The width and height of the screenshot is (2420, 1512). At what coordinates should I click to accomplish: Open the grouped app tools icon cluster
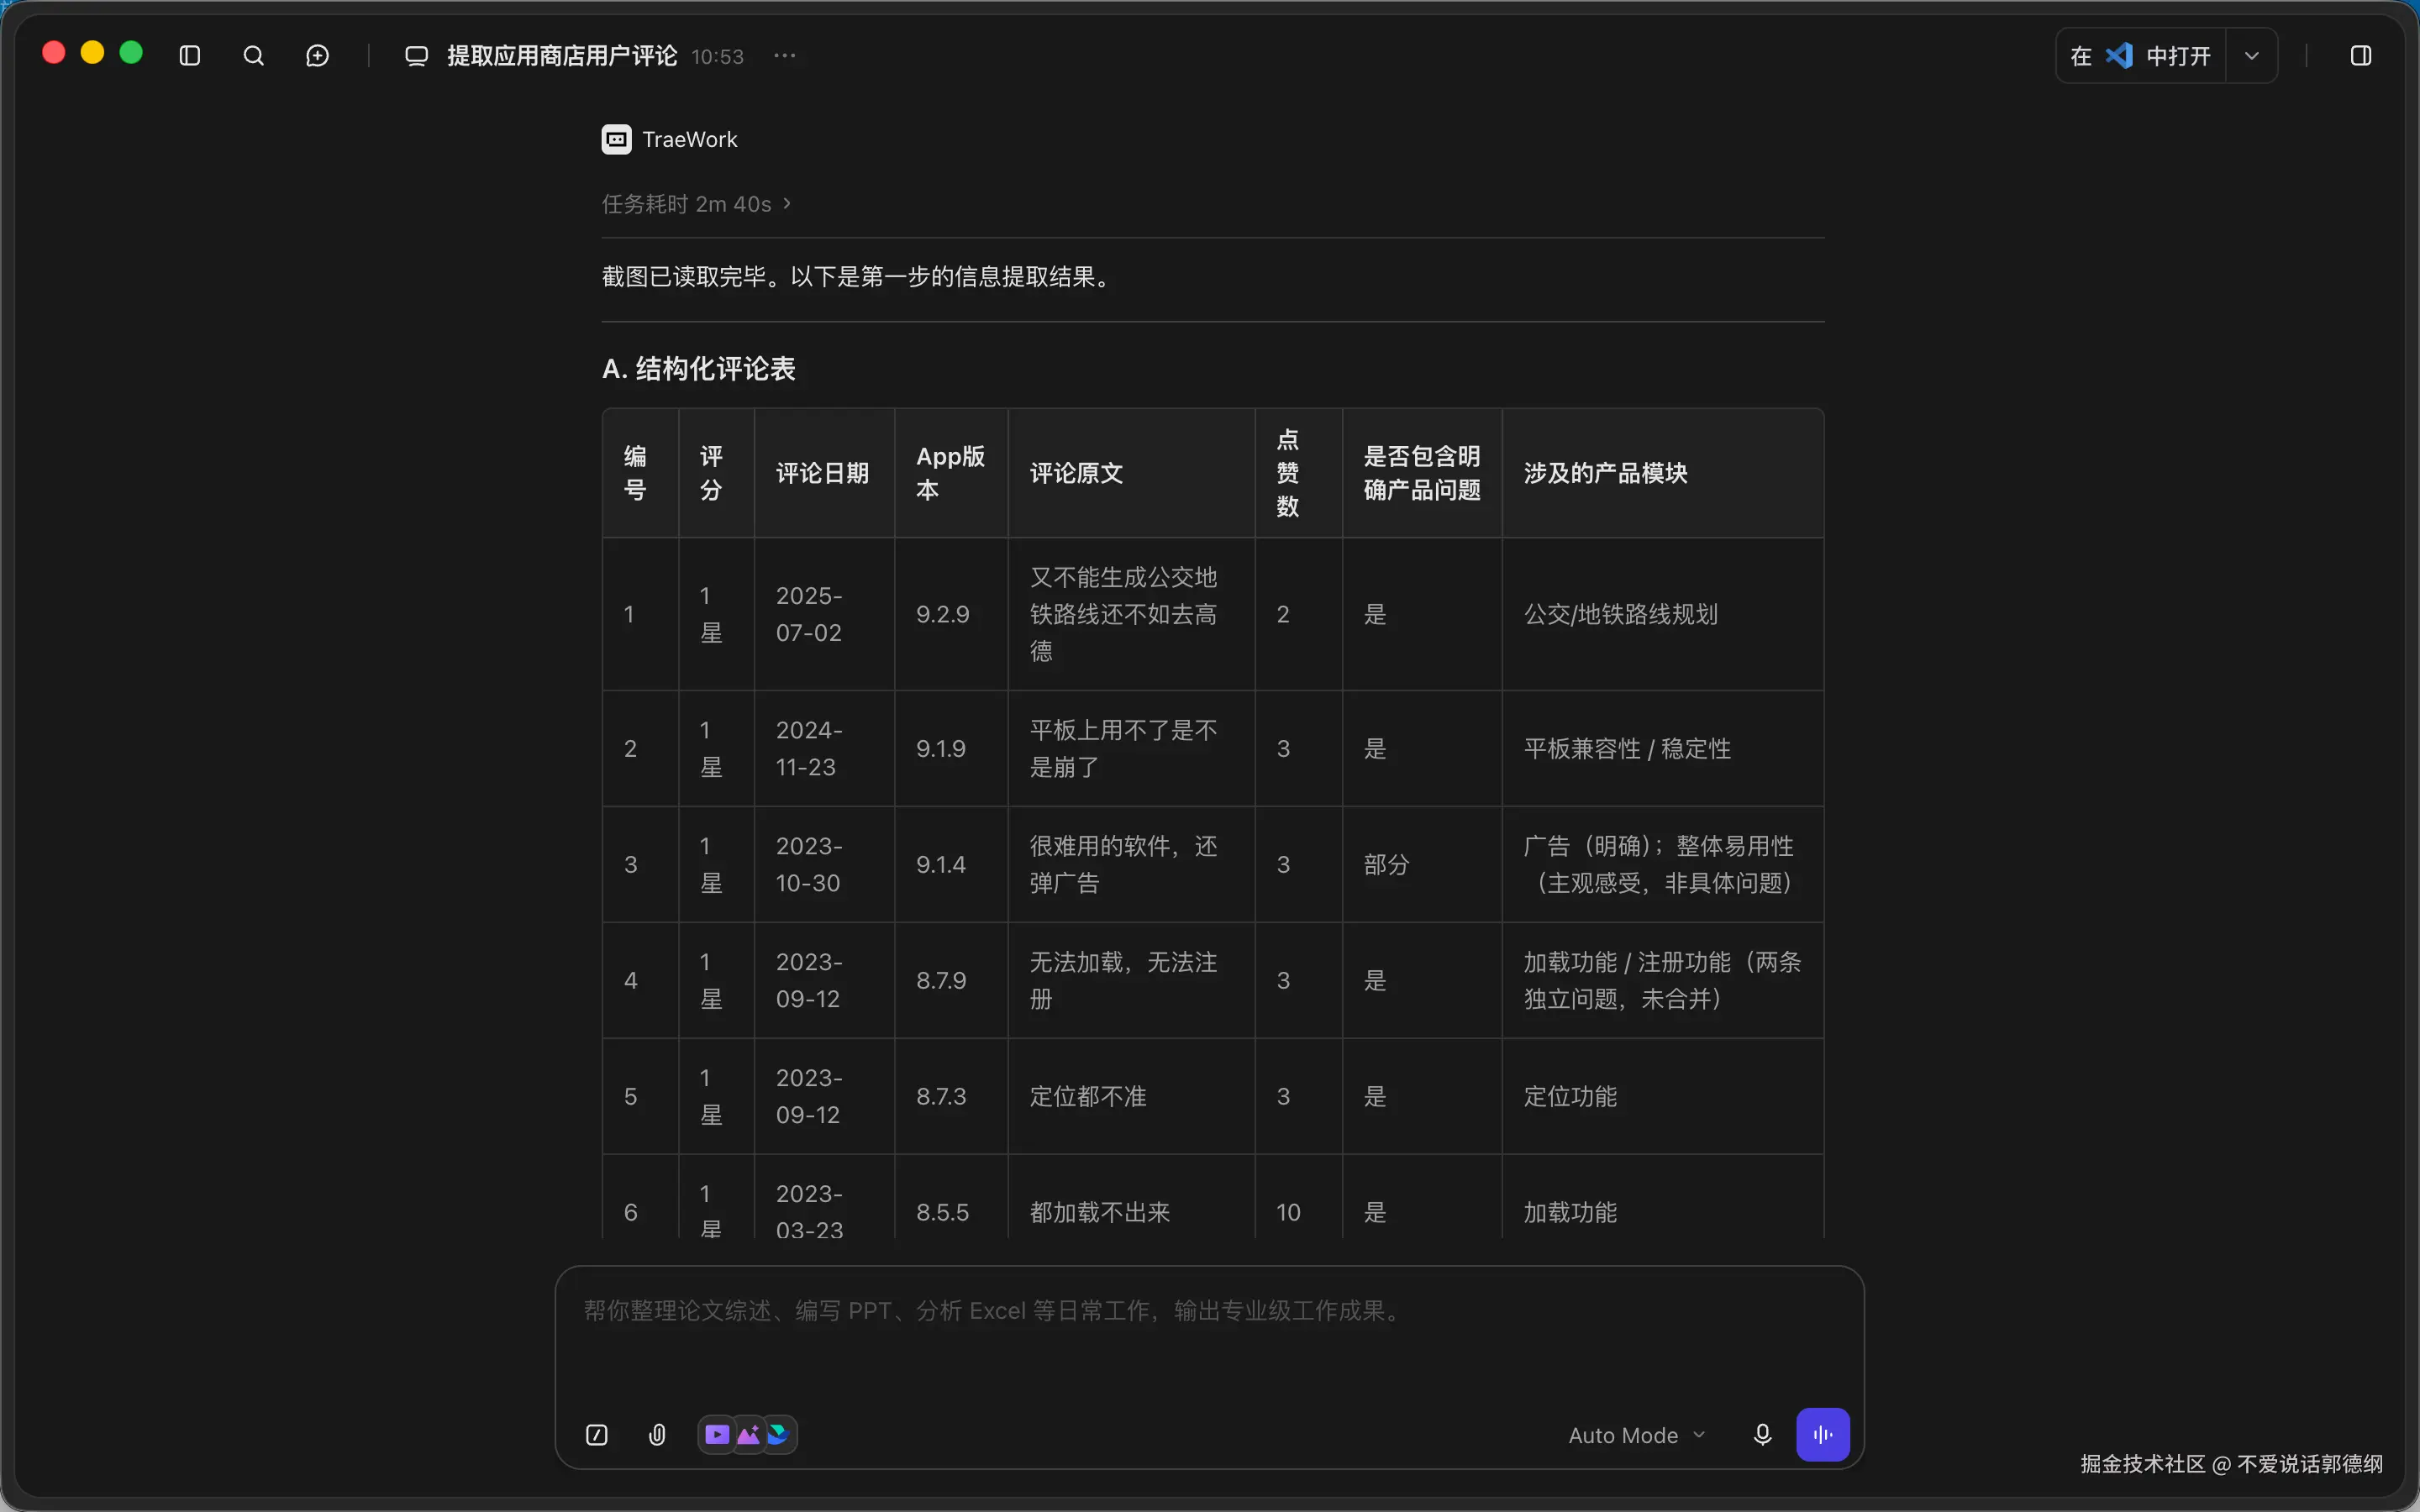(x=747, y=1435)
